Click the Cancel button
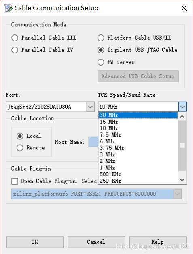This screenshot has width=193, height=254. pos(96,242)
